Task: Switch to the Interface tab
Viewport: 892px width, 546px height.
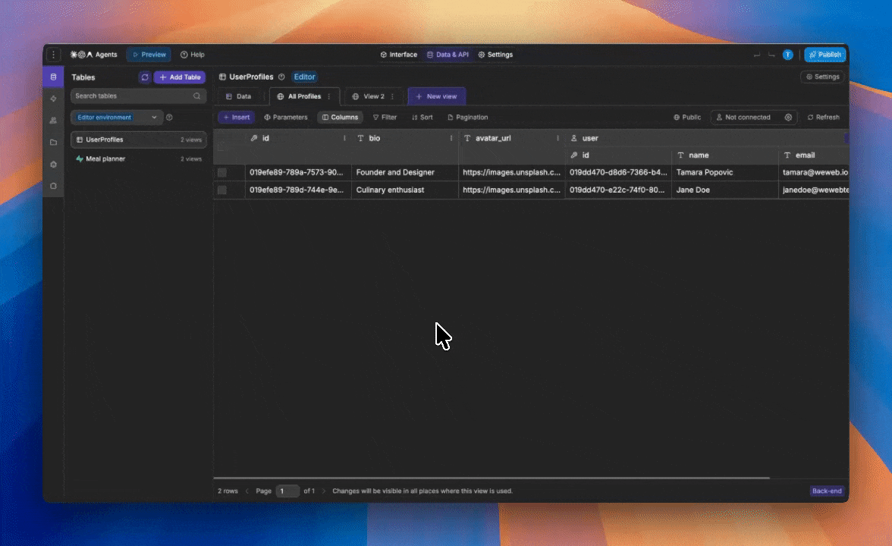Action: [399, 55]
